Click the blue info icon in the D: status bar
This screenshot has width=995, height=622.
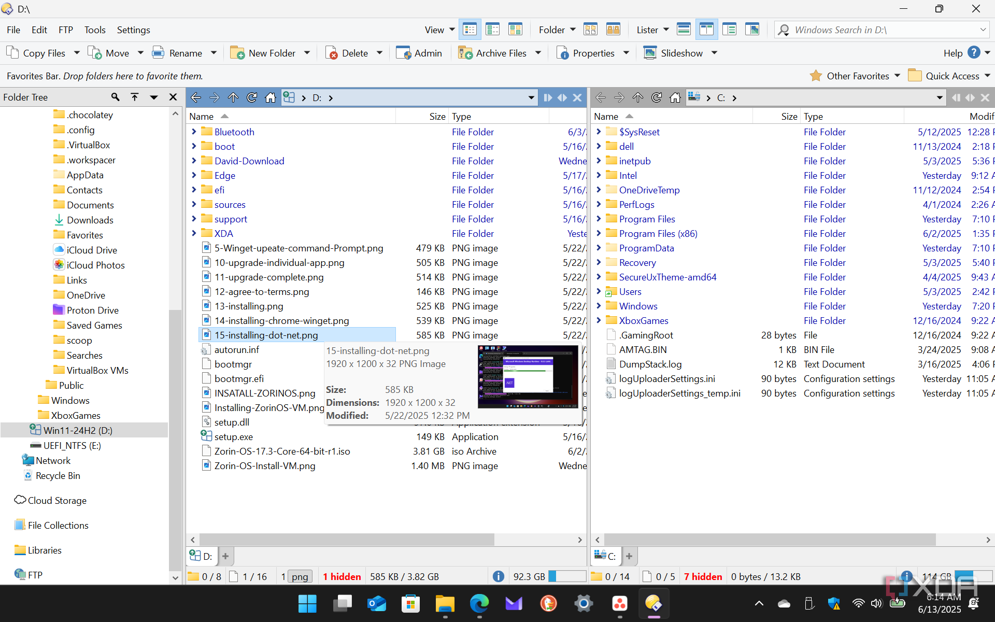[498, 576]
